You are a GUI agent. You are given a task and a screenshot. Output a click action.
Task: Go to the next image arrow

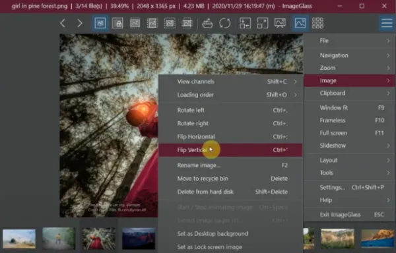(x=80, y=23)
